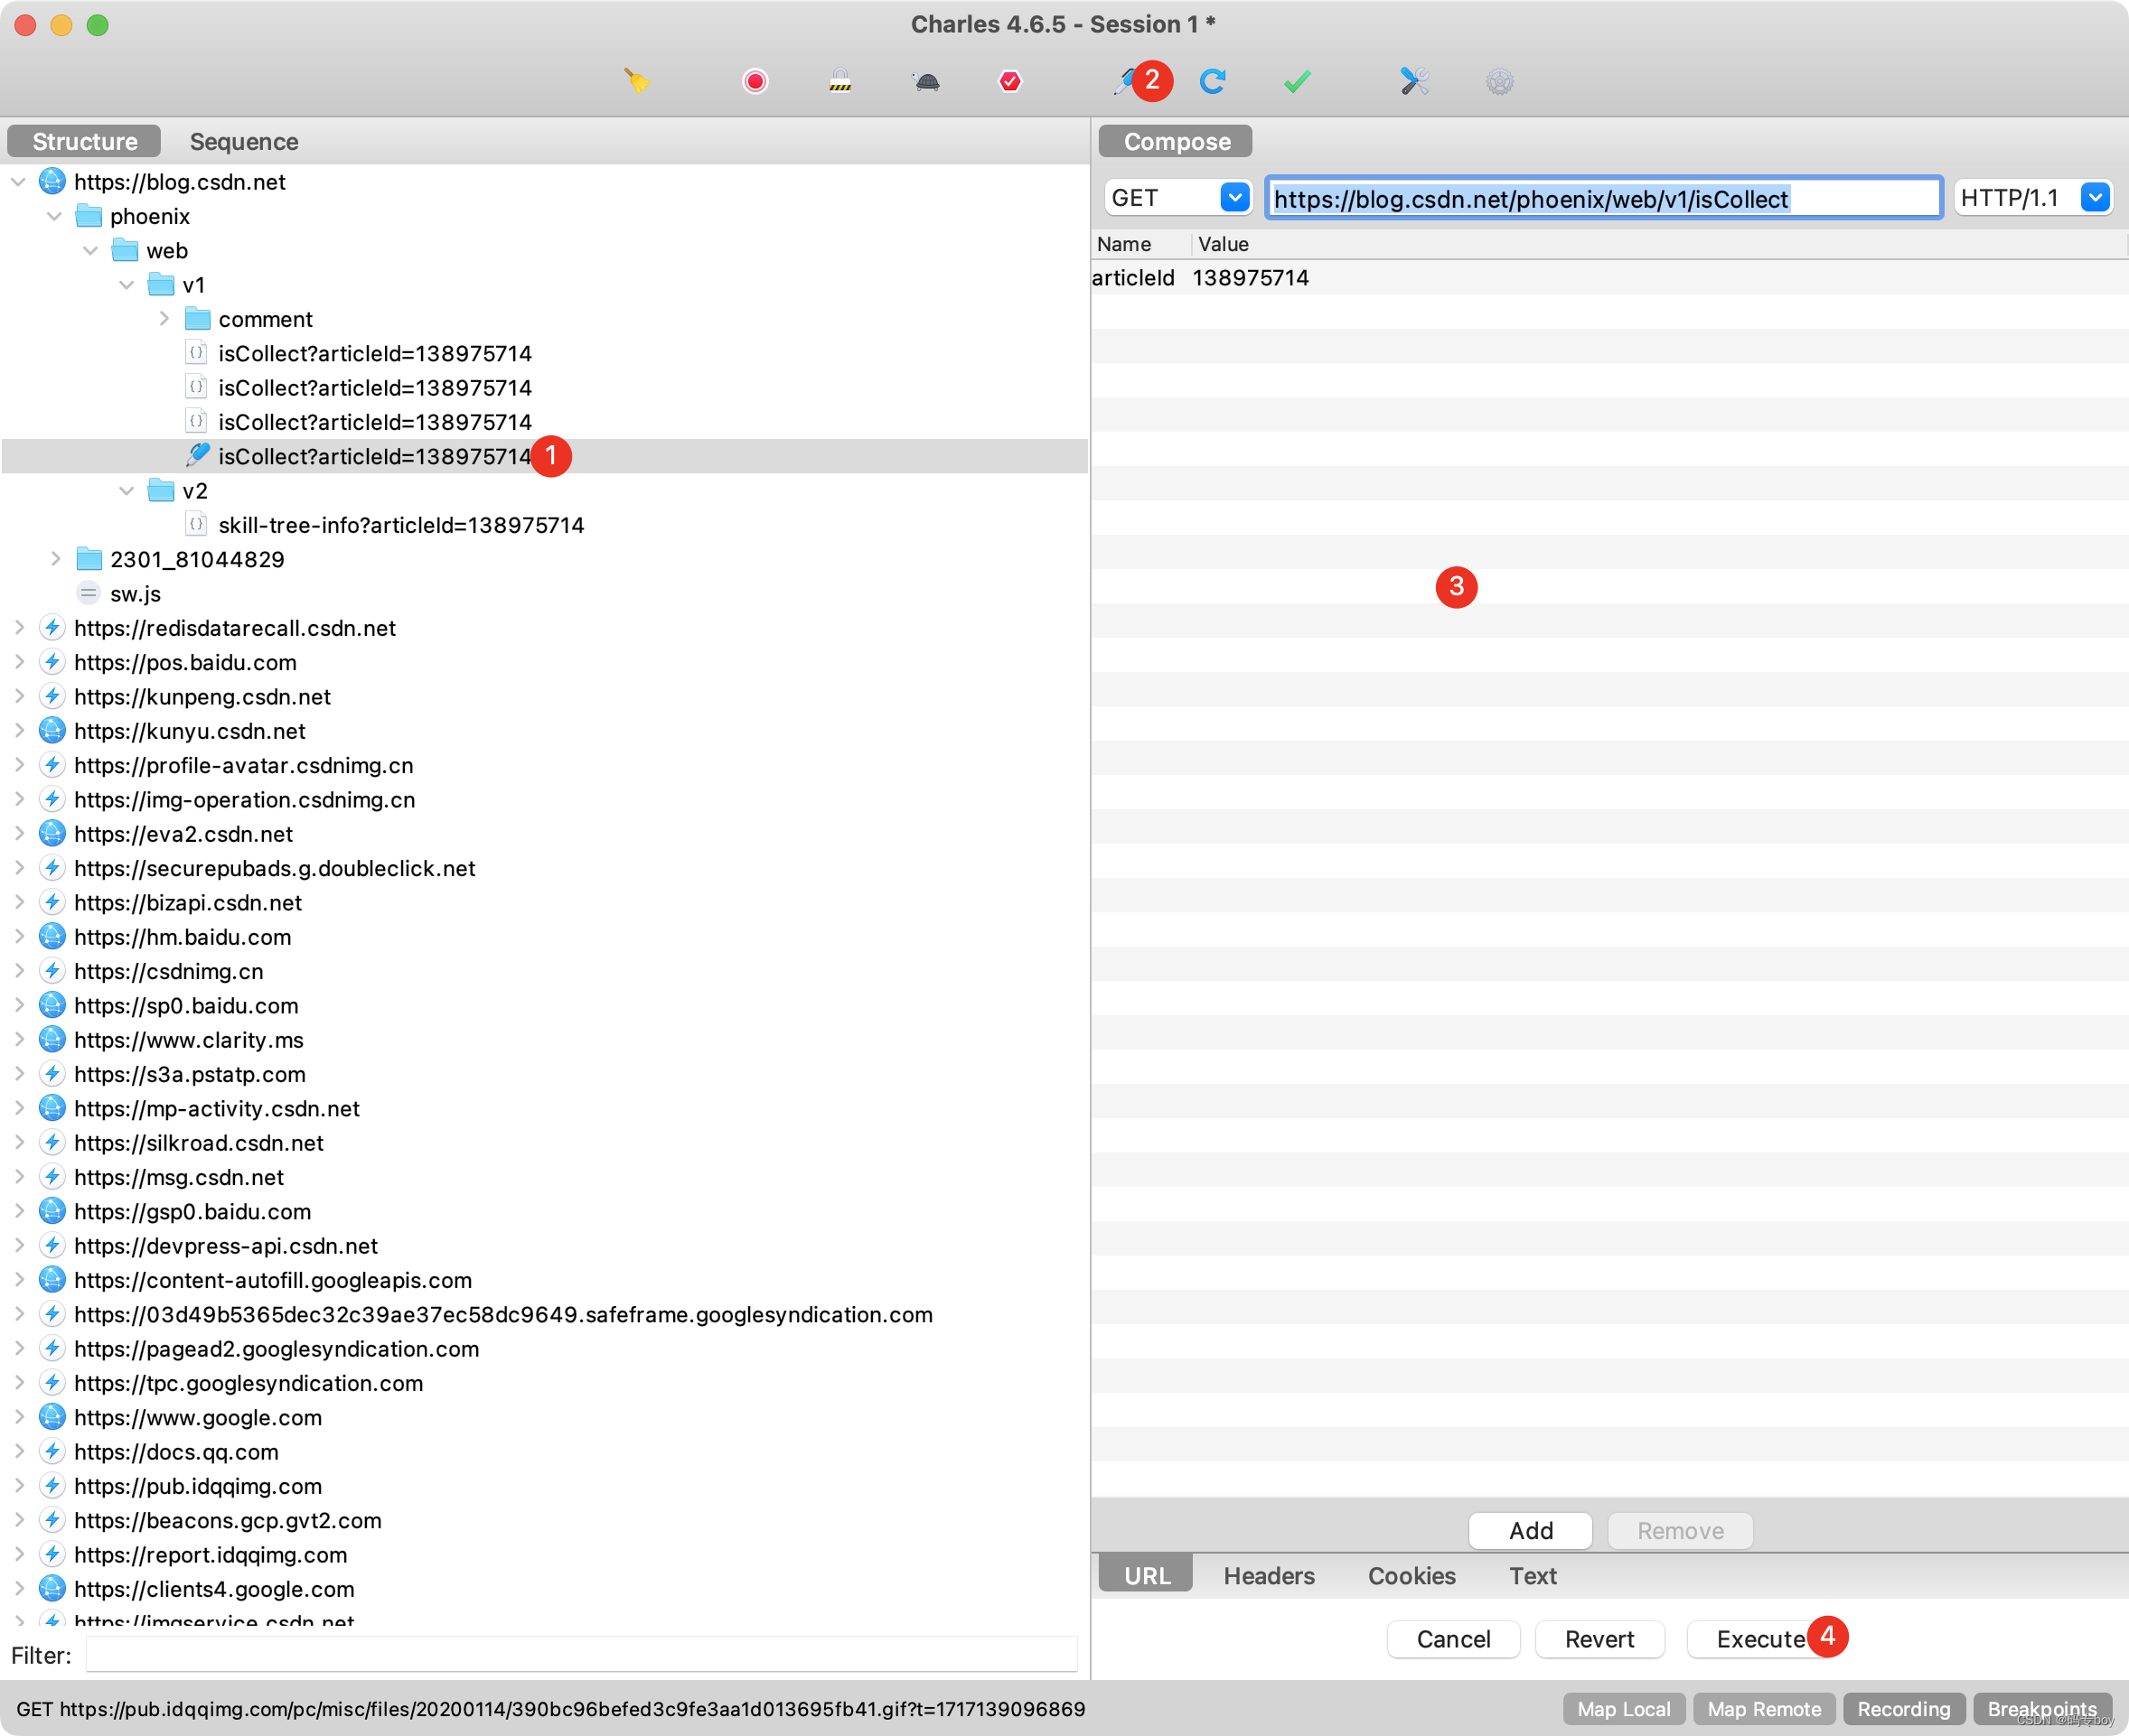This screenshot has height=1736, width=2129.
Task: Toggle the SSL proxying padlock icon
Action: [x=840, y=81]
